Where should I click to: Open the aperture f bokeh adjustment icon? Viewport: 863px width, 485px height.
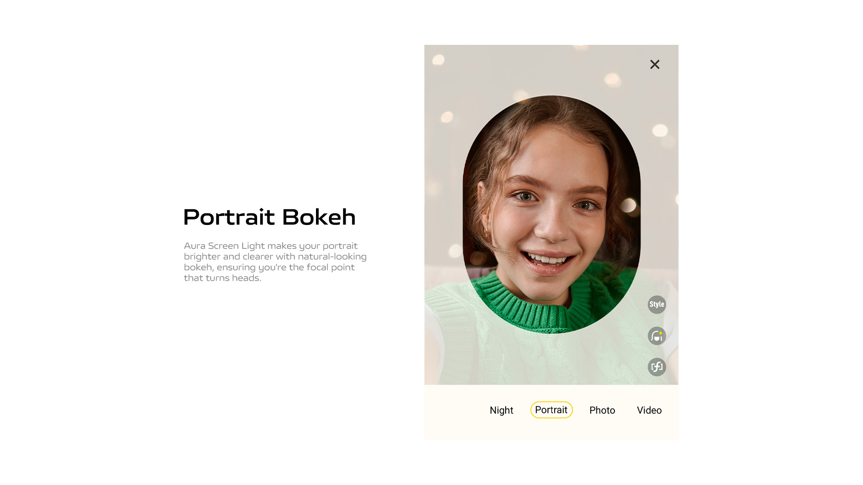point(657,367)
